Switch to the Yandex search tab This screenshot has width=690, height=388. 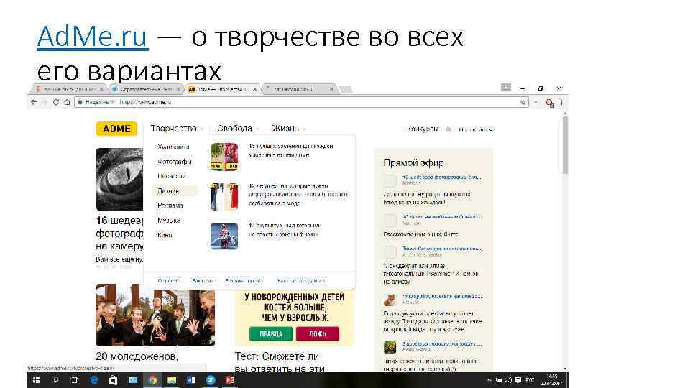69,89
